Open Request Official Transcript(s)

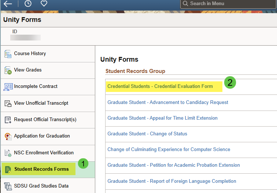48,120
